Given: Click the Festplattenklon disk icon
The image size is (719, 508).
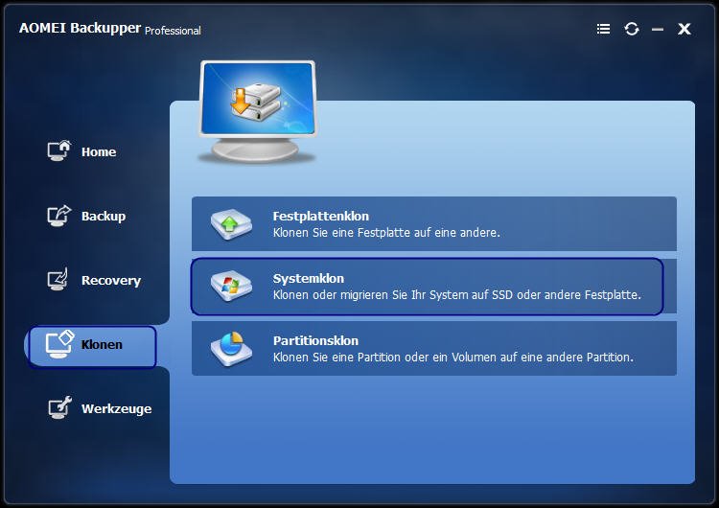Looking at the screenshot, I should pos(231,224).
